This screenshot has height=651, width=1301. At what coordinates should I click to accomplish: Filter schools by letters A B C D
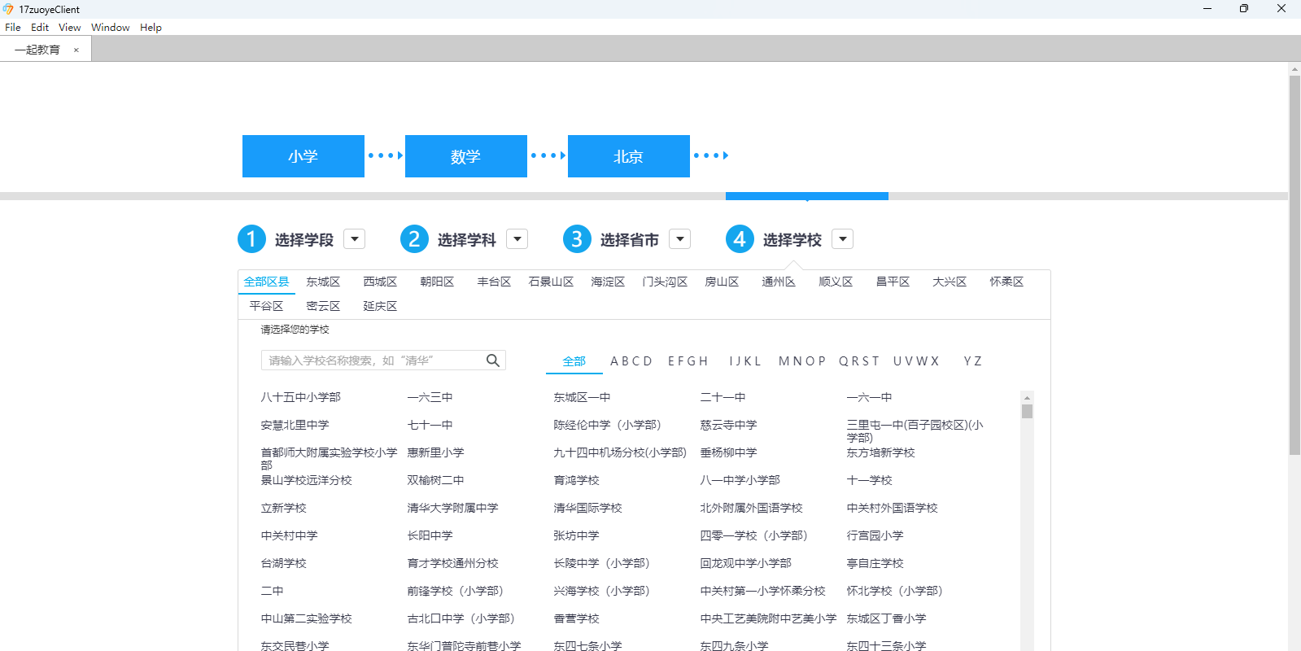coord(631,361)
